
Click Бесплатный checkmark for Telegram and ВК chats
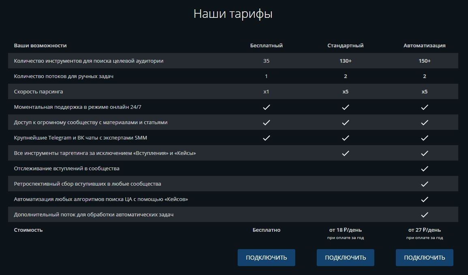(x=266, y=138)
